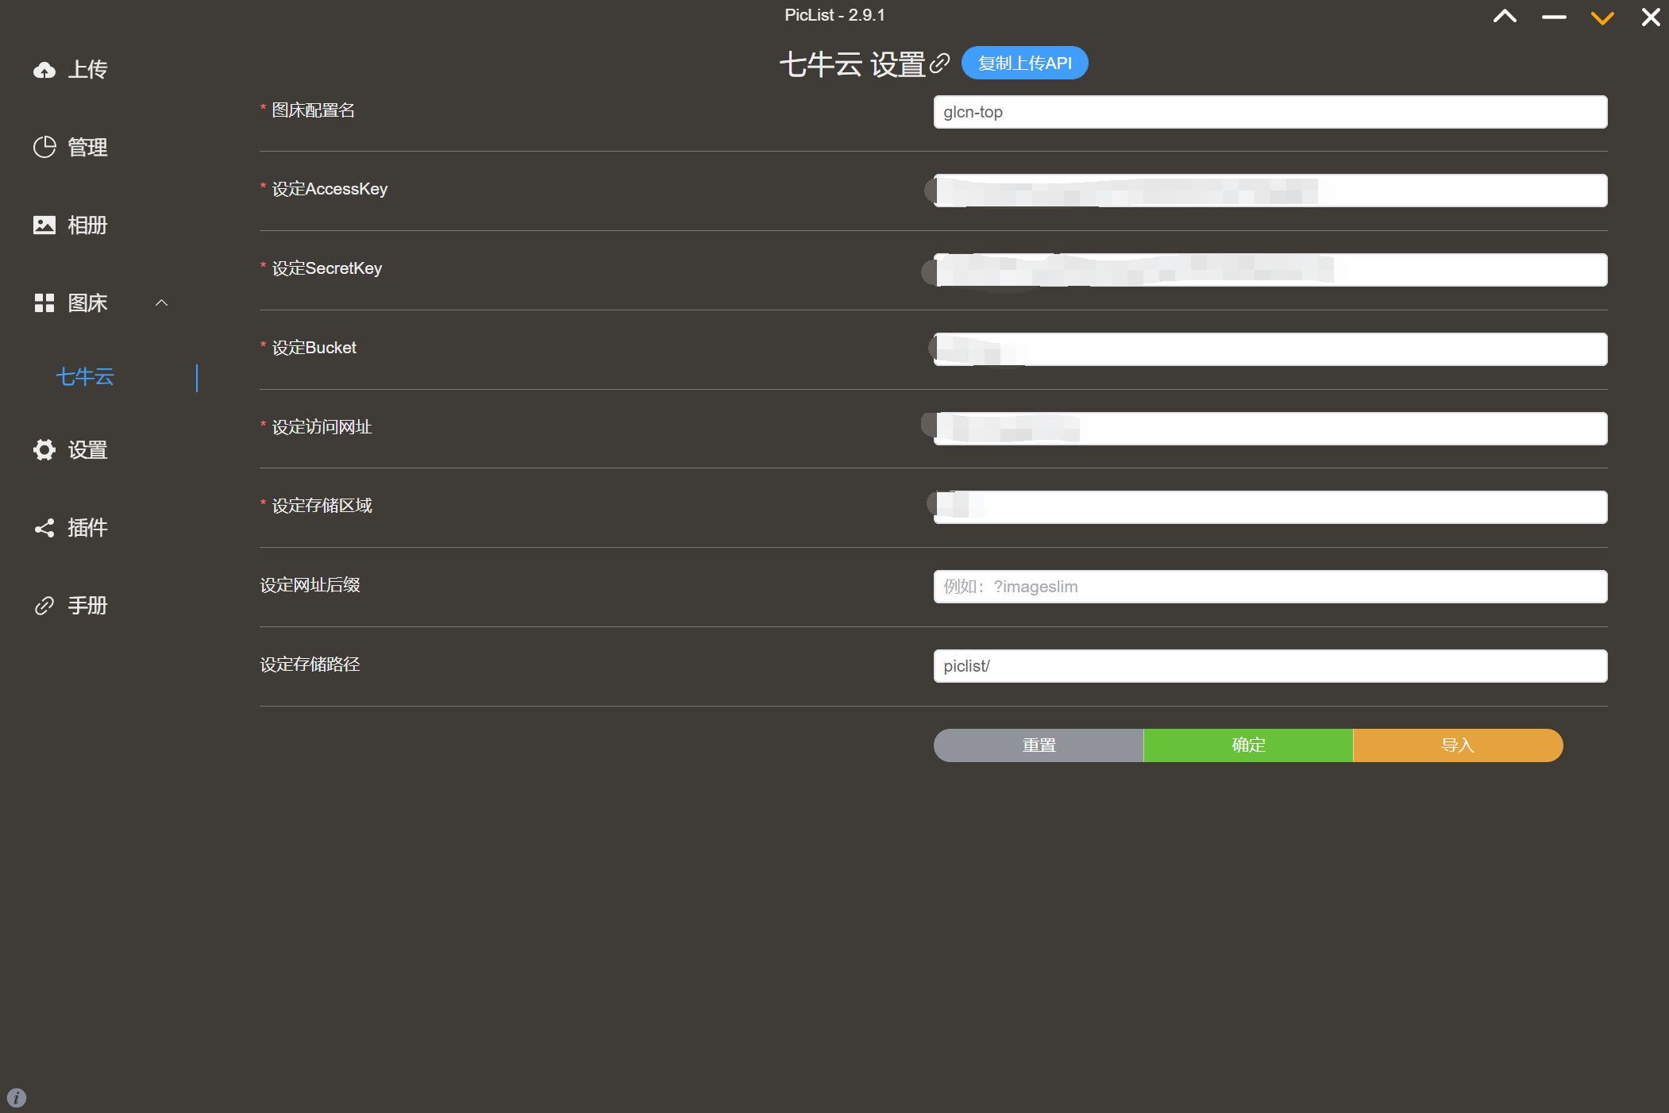Click the plugins share icon

point(44,528)
